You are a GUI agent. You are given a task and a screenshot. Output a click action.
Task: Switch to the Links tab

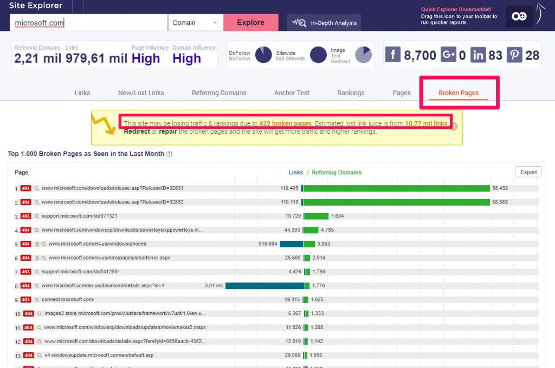(x=82, y=93)
